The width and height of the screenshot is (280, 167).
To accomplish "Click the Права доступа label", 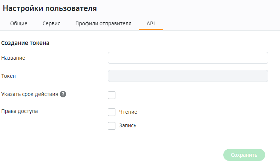I will 20,111.
